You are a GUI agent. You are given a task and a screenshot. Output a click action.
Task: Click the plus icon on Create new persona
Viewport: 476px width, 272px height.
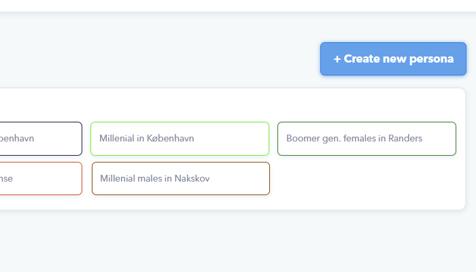pyautogui.click(x=337, y=59)
